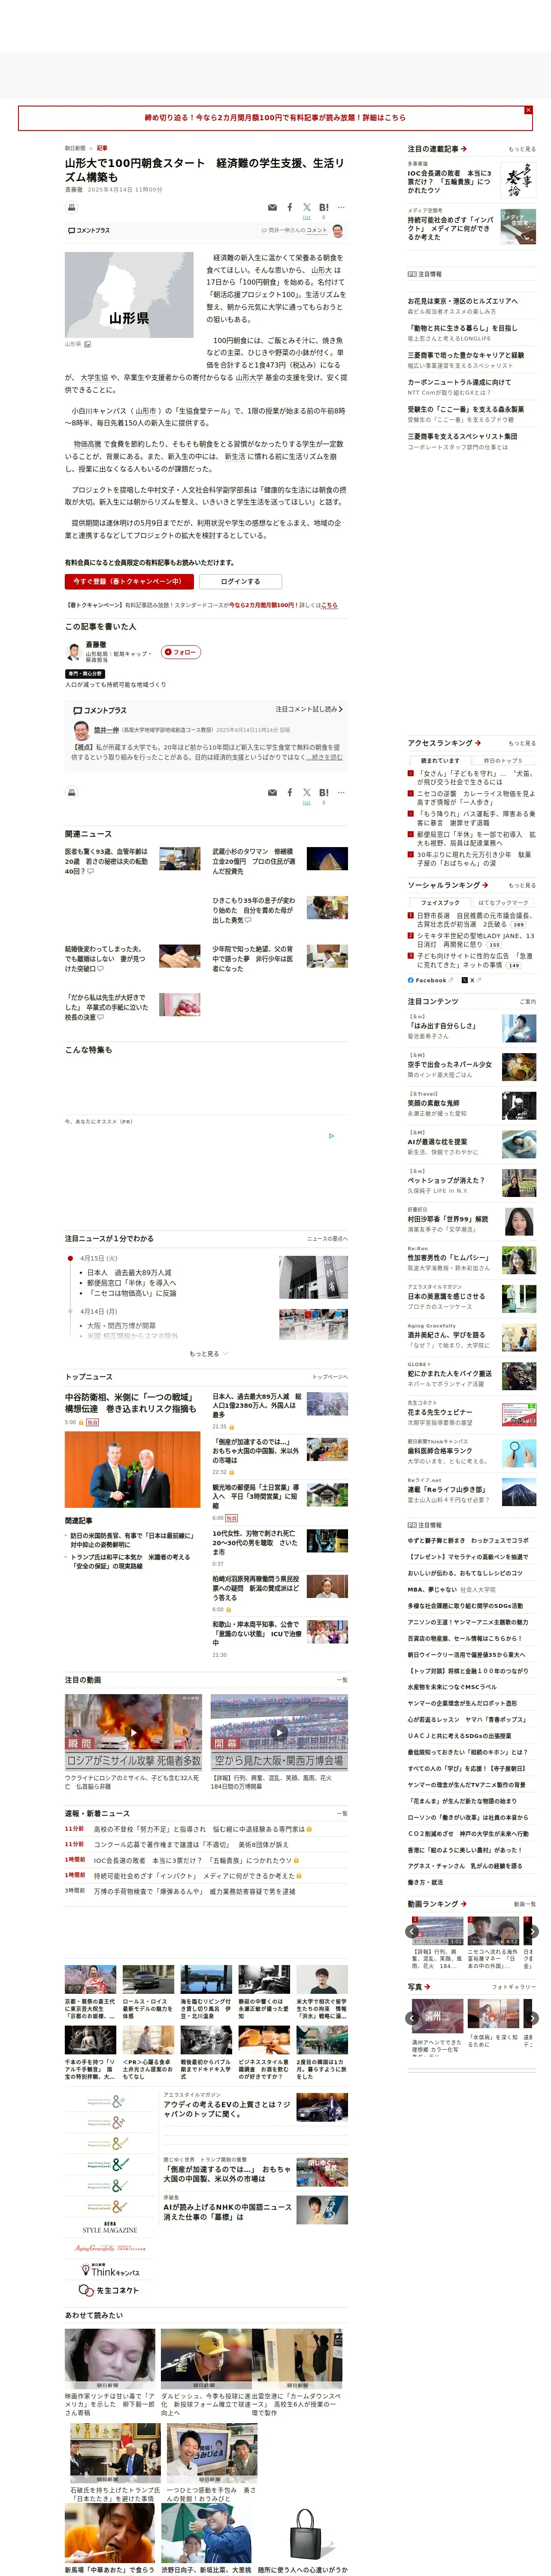The image size is (551, 2576).
Task: Click 一覧 beside 注目の動画 heading
Action: (x=342, y=1680)
